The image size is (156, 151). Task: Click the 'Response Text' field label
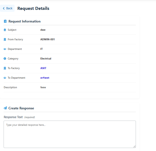(x=13, y=117)
